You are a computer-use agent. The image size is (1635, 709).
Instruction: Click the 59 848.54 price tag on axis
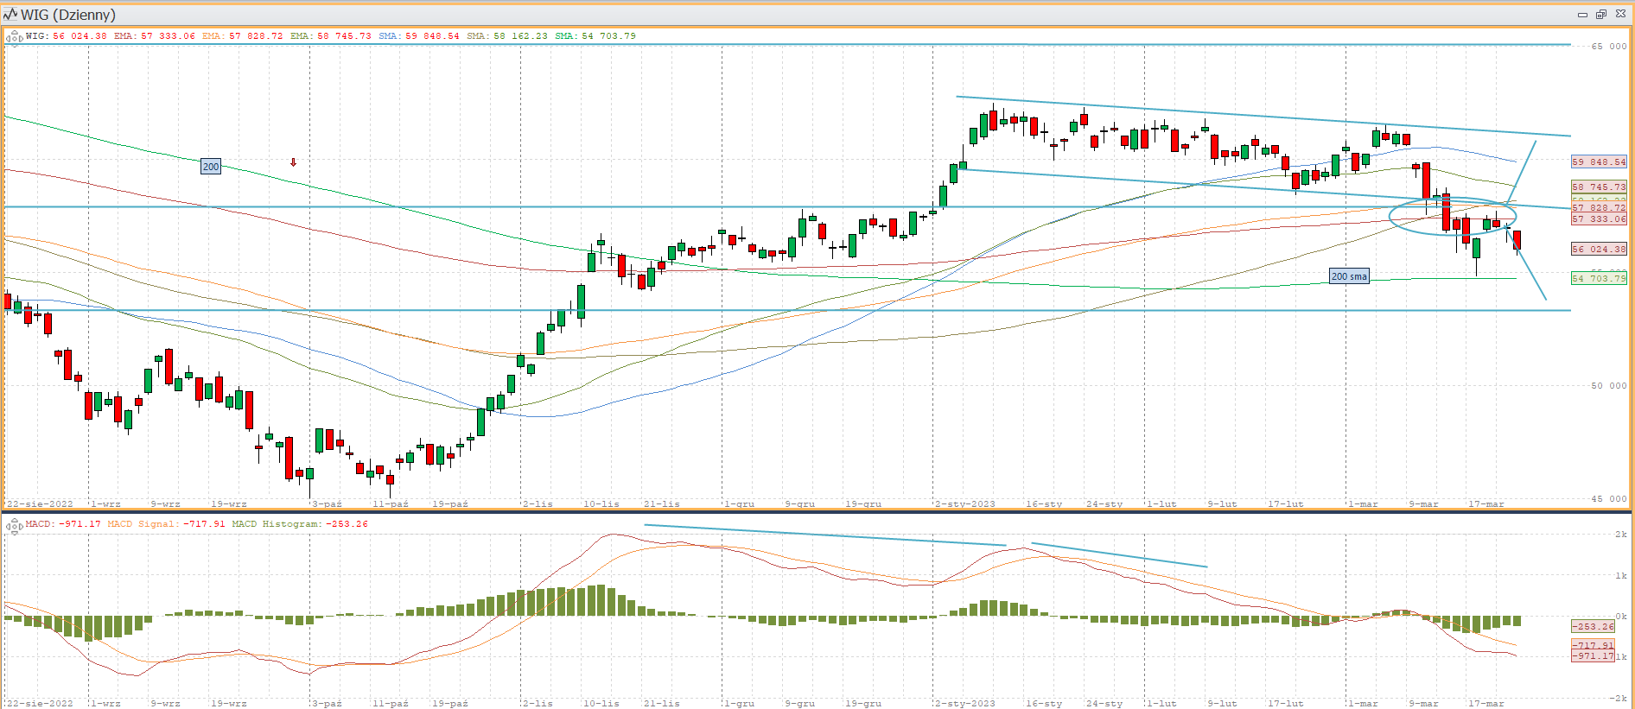point(1598,161)
